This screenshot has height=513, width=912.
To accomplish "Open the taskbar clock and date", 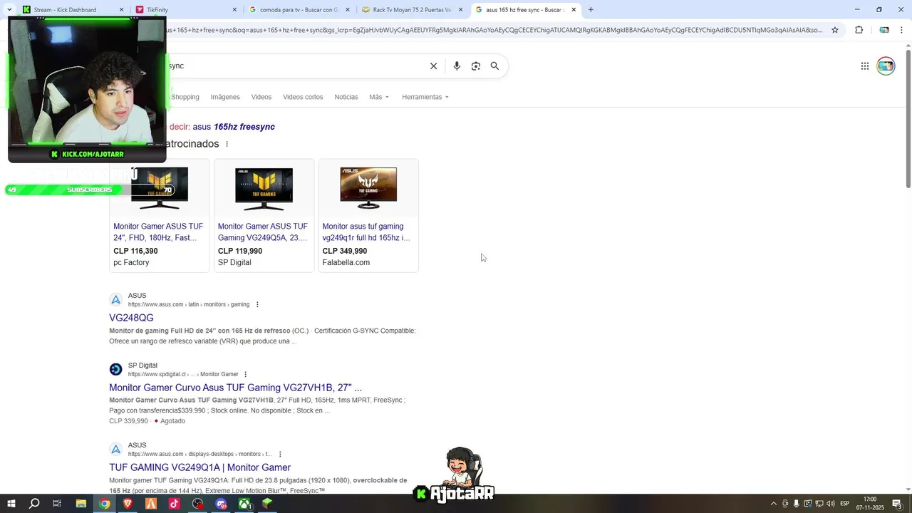I will 870,504.
